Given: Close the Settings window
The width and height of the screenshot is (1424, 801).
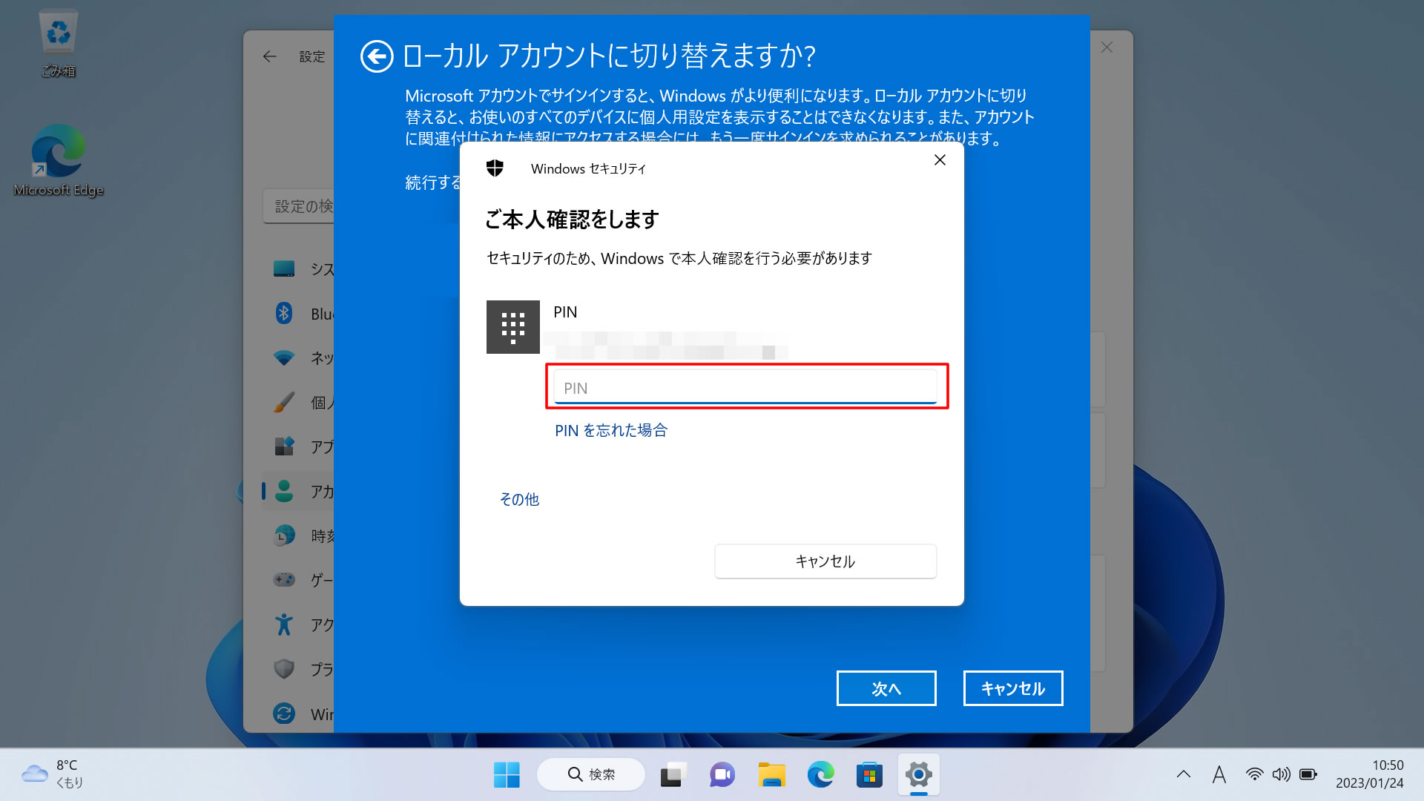Looking at the screenshot, I should [1107, 47].
